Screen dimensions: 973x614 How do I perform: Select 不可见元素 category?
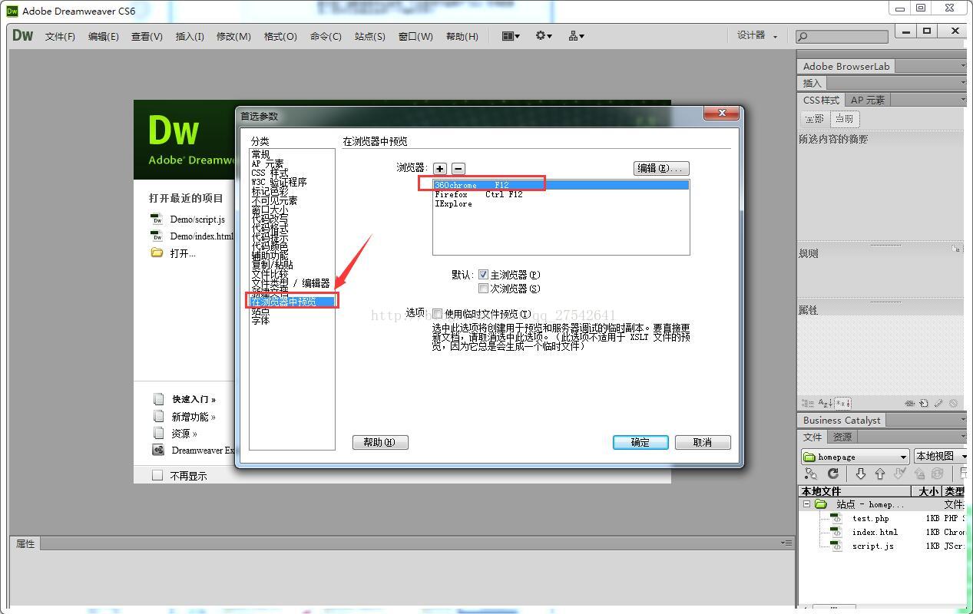tap(274, 200)
